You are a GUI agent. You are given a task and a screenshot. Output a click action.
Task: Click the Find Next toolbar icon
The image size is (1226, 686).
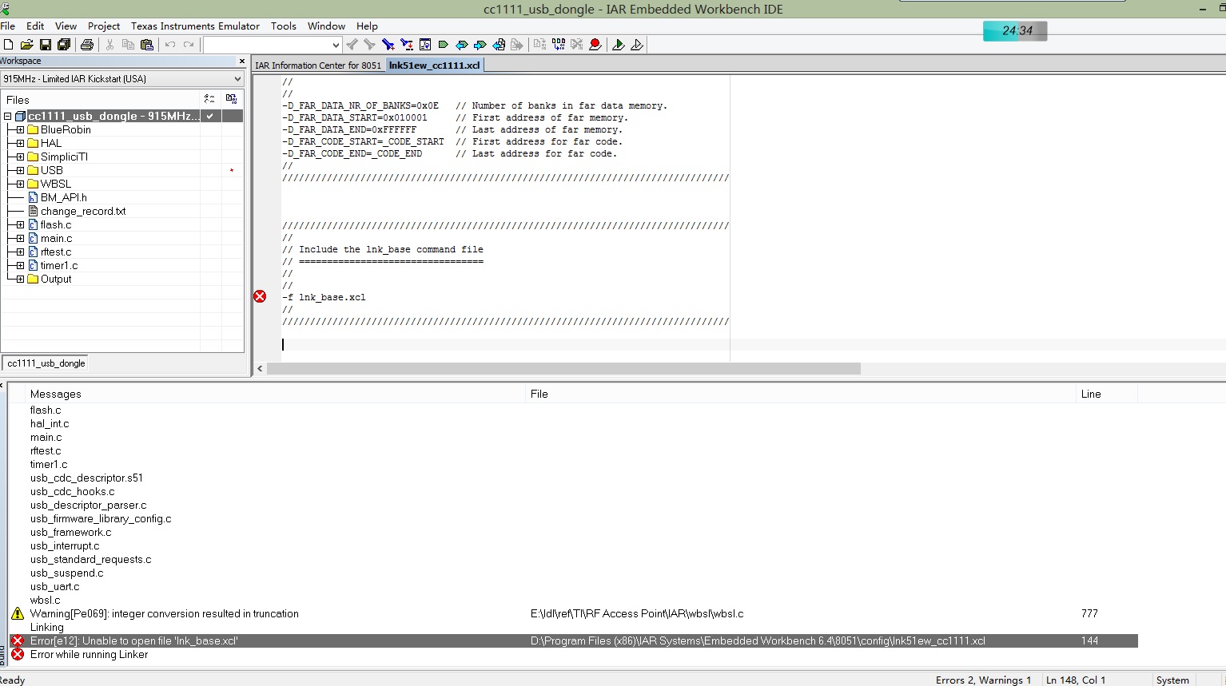[369, 45]
